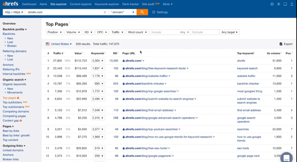This screenshot has height=162, width=297.
Task: Open the *.domain/* mode dropdown
Action: pyautogui.click(x=123, y=12)
